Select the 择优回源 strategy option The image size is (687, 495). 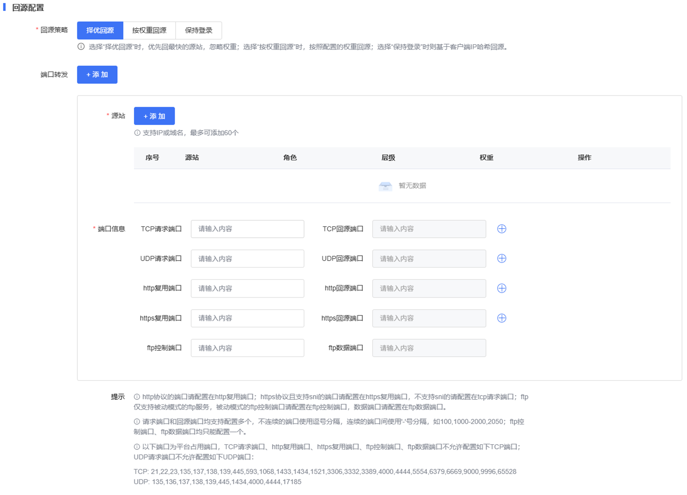tap(100, 30)
